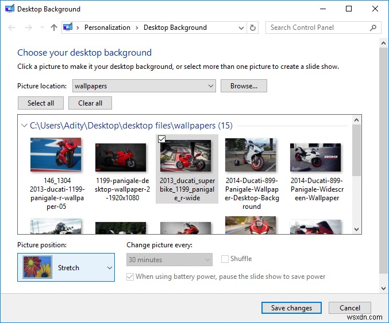Viewport: 389px width, 323px height.
Task: Go up one level with Up arrow
Action: click(x=54, y=28)
